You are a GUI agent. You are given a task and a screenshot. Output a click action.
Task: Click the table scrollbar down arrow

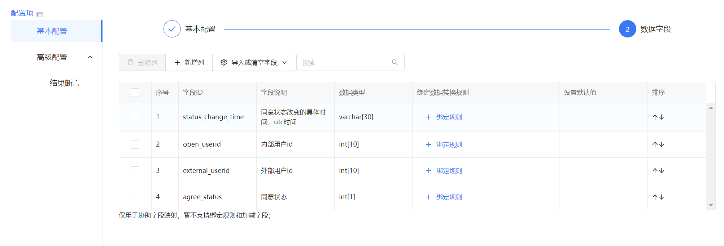[x=710, y=205]
